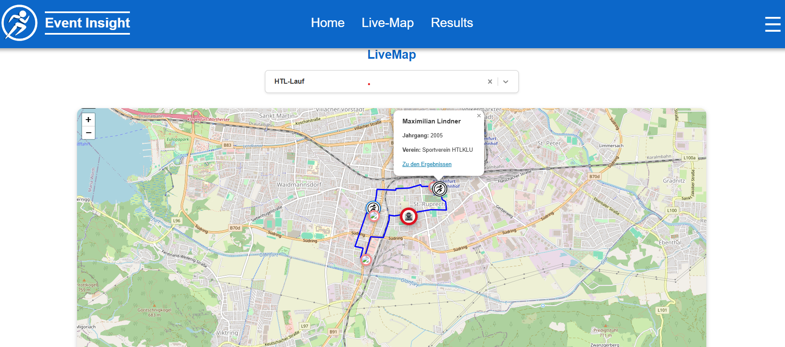Open the hamburger menu
The width and height of the screenshot is (785, 347).
(773, 24)
